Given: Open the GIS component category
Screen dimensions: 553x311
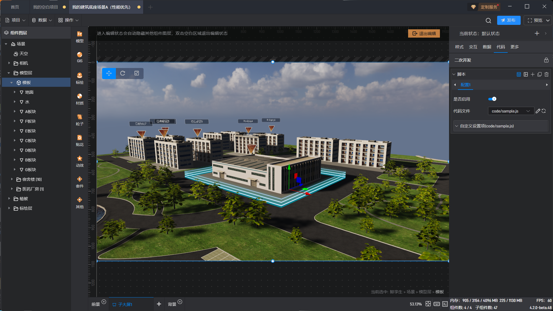Looking at the screenshot, I should coord(80,57).
